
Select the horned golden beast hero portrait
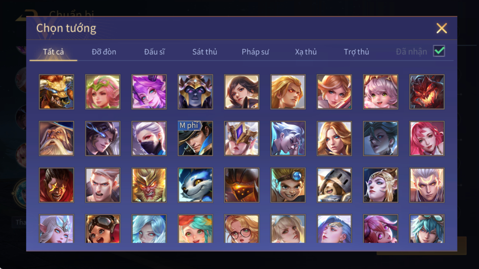tap(56, 92)
